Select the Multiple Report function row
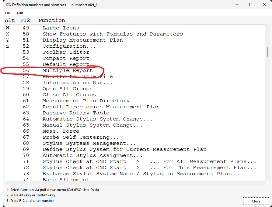 67,70
